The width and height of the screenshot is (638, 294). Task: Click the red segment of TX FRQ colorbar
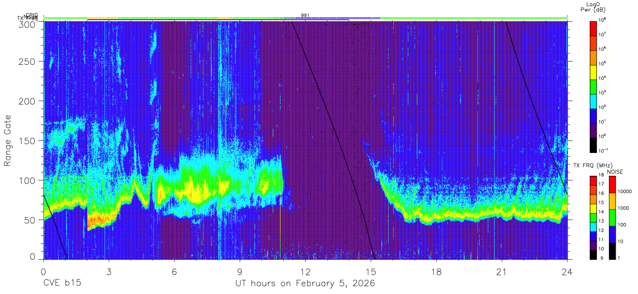coord(593,181)
